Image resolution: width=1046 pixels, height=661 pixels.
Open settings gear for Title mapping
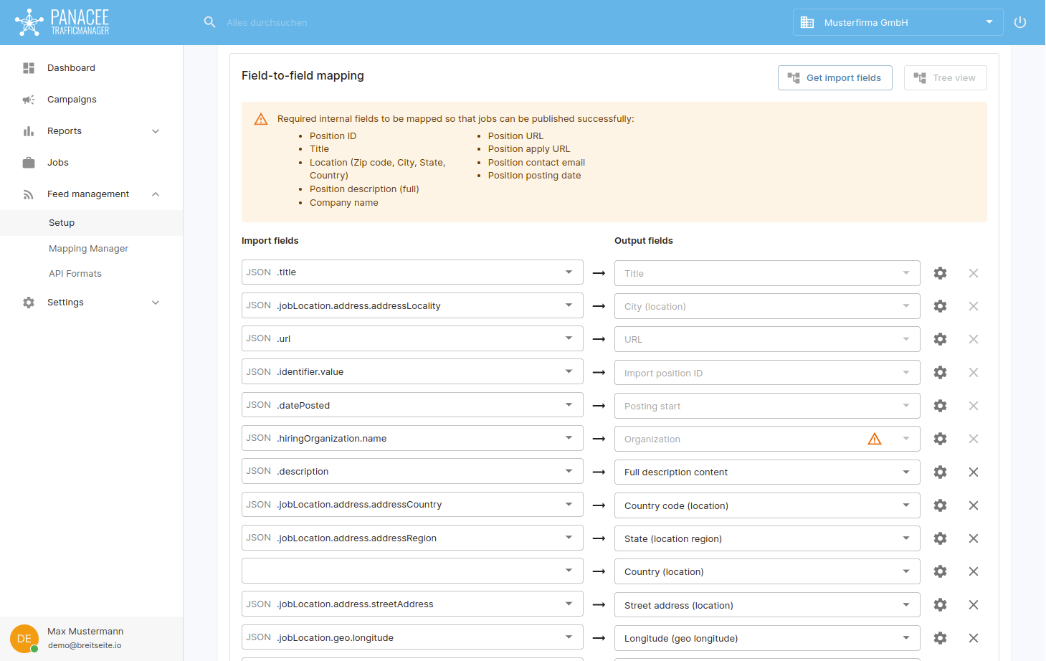point(940,273)
